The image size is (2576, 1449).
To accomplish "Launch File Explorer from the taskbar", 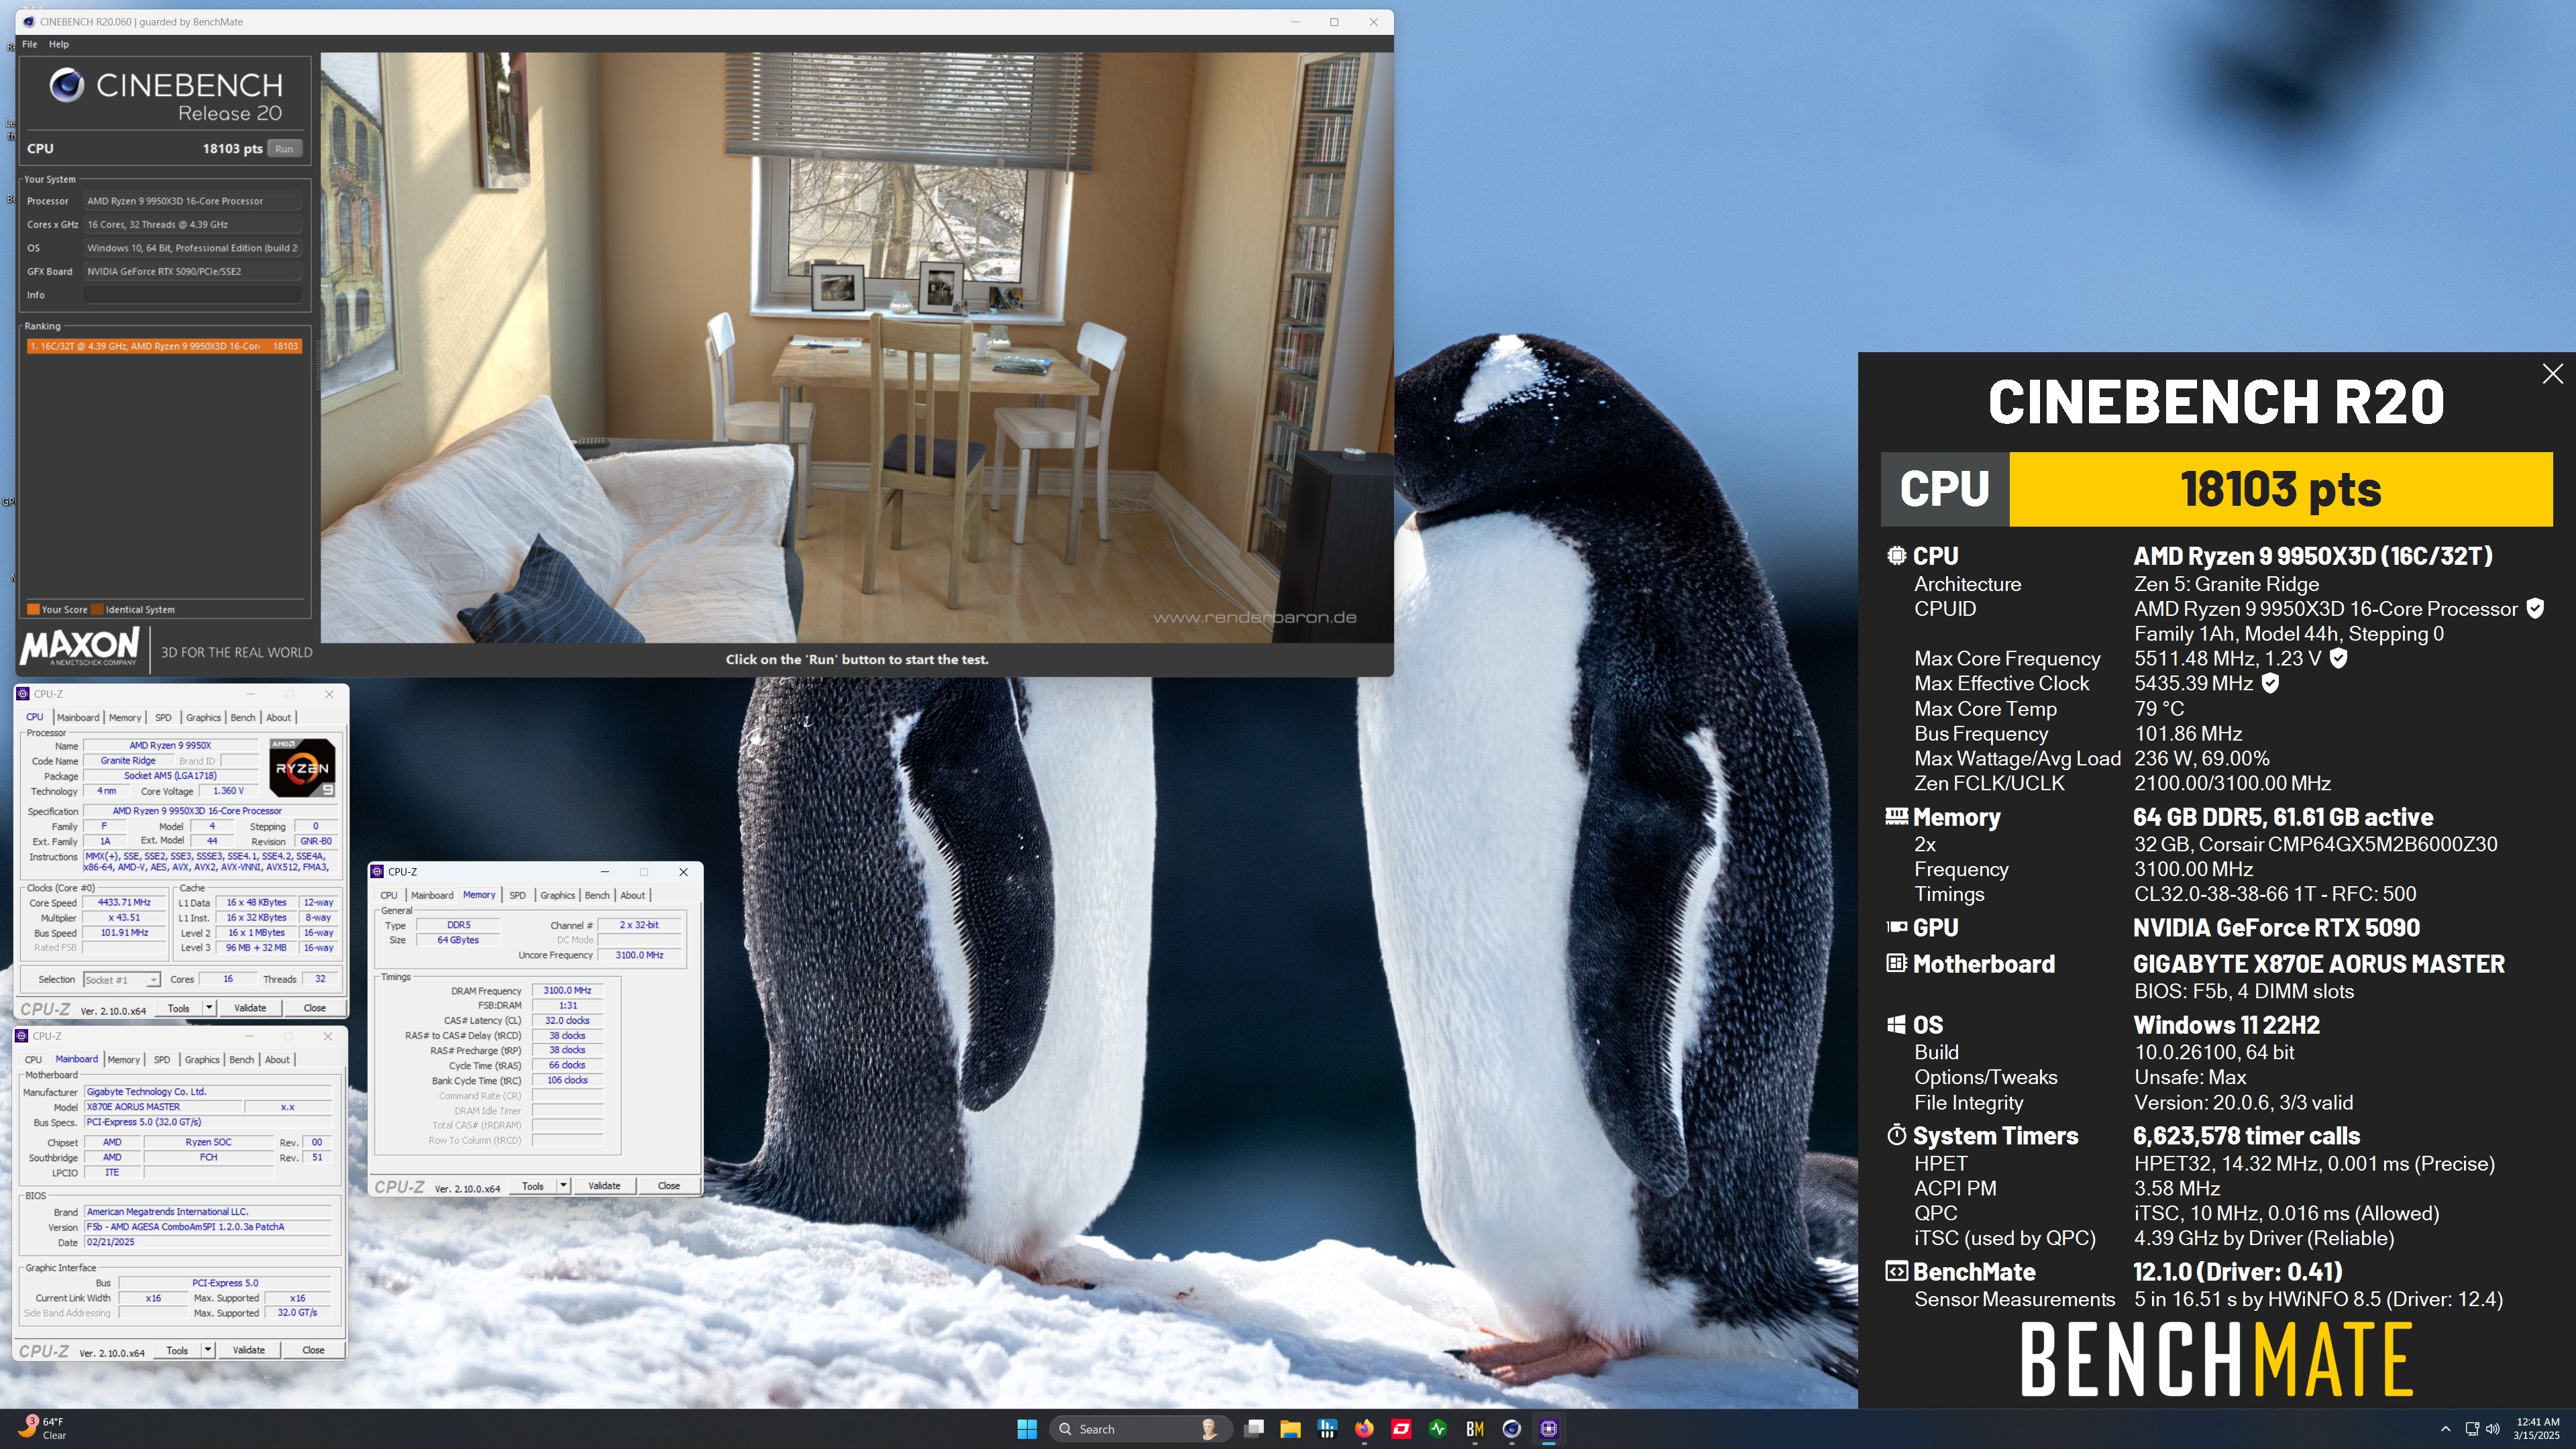I will coord(1290,1429).
